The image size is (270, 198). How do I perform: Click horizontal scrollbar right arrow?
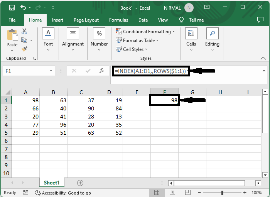[258, 183]
